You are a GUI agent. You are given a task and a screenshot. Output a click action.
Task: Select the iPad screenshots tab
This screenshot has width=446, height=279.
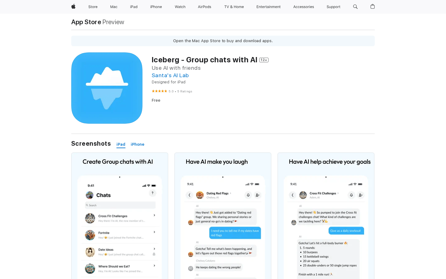[x=121, y=144]
